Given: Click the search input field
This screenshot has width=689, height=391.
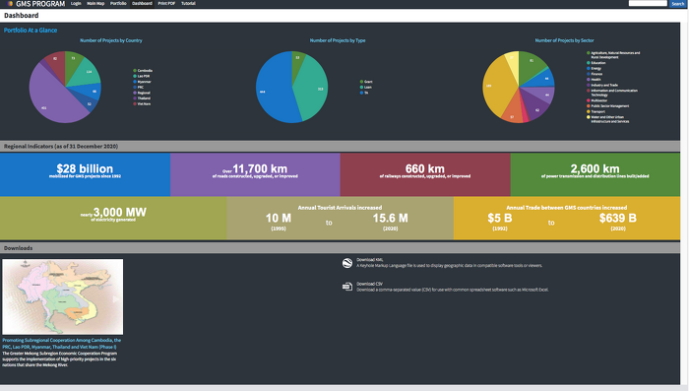Looking at the screenshot, I should coord(648,4).
